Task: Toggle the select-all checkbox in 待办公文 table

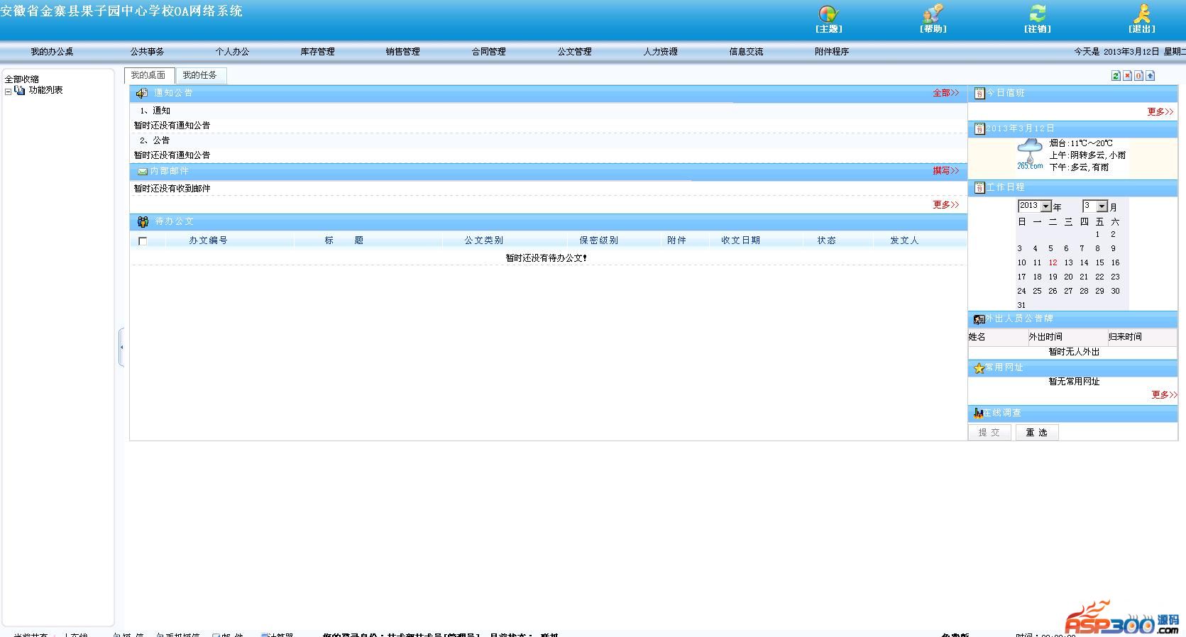Action: pos(143,241)
